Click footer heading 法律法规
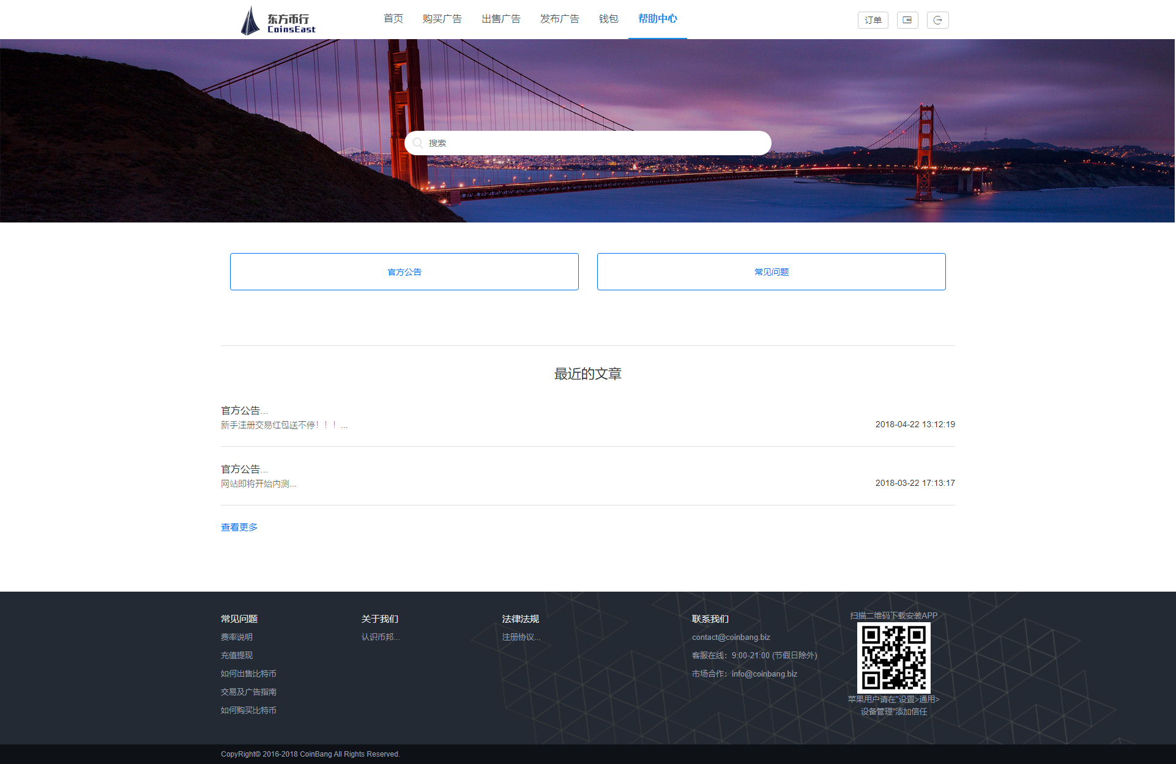Image resolution: width=1176 pixels, height=764 pixels. tap(521, 619)
